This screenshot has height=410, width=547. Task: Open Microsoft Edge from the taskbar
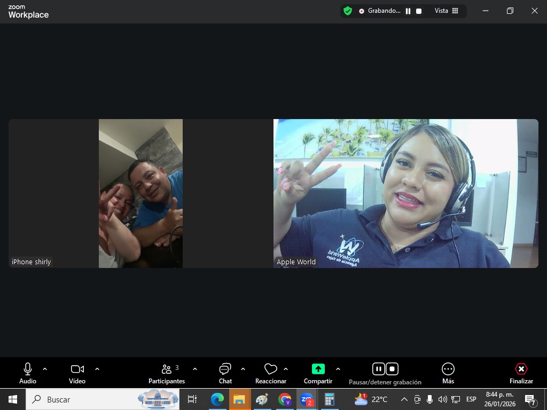click(217, 399)
